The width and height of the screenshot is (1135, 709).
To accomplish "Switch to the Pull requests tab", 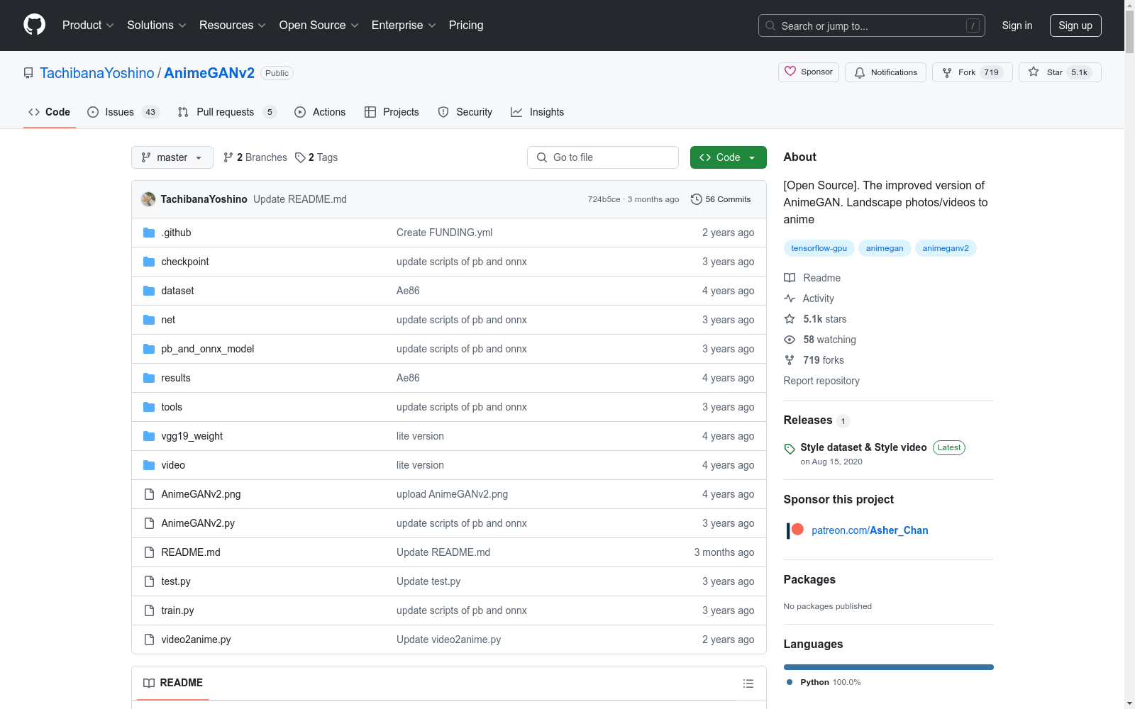I will (227, 112).
